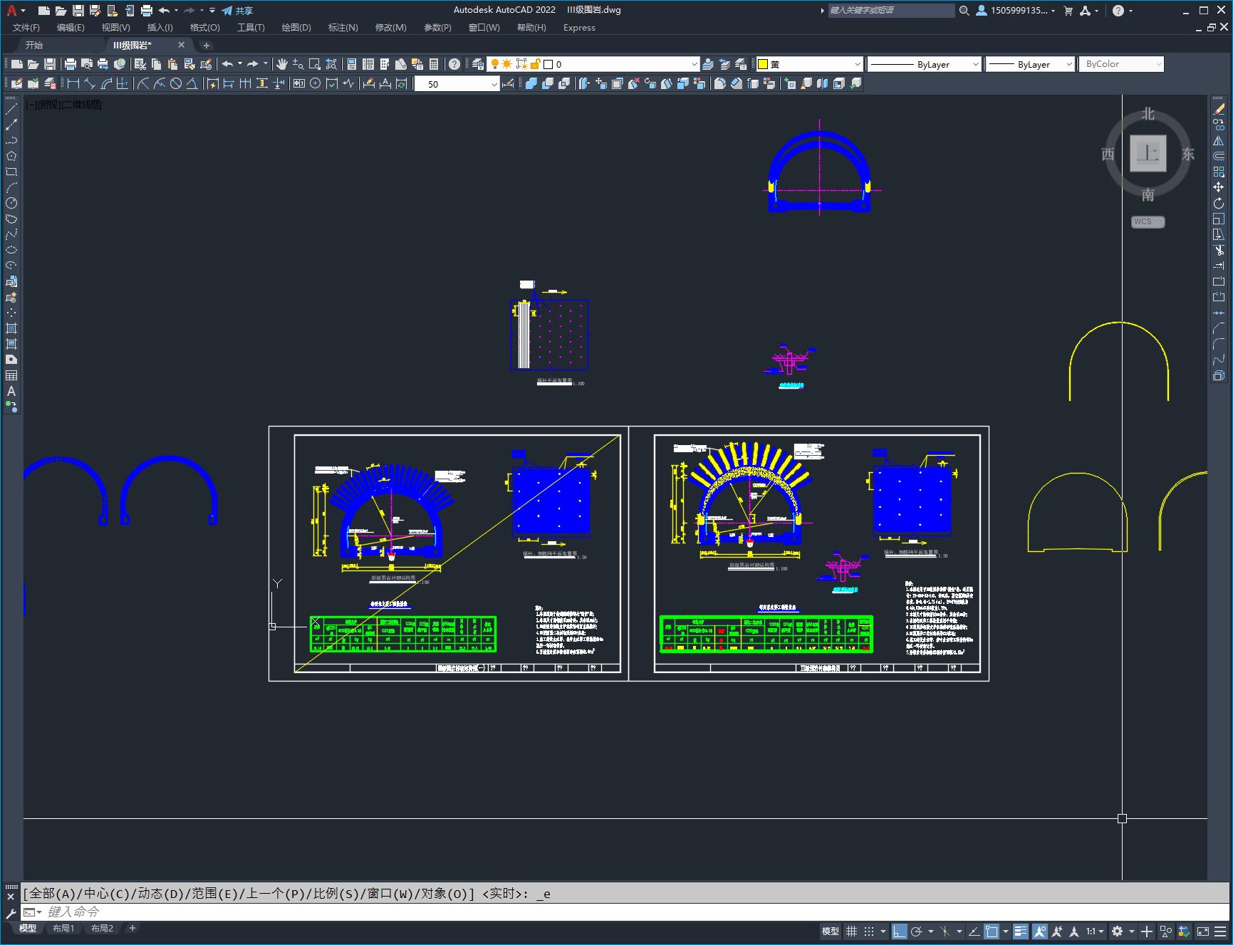This screenshot has height=945, width=1233.
Task: Toggle Polar tracking in status bar
Action: tap(917, 931)
